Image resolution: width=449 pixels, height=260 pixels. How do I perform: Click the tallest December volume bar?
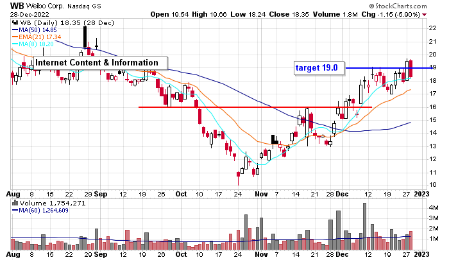tap(364, 227)
